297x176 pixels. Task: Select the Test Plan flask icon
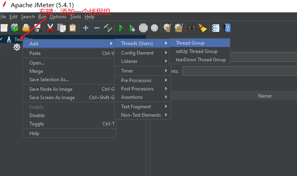coord(9,39)
